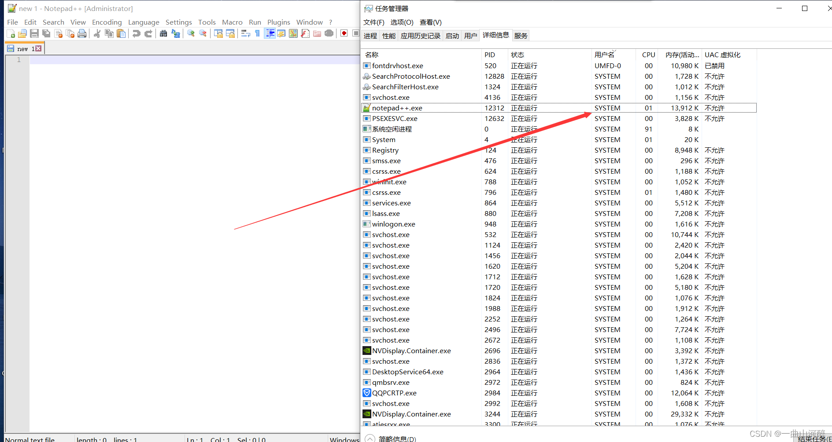The height and width of the screenshot is (442, 832).
Task: Undo the last edit in Notepad++
Action: (137, 34)
